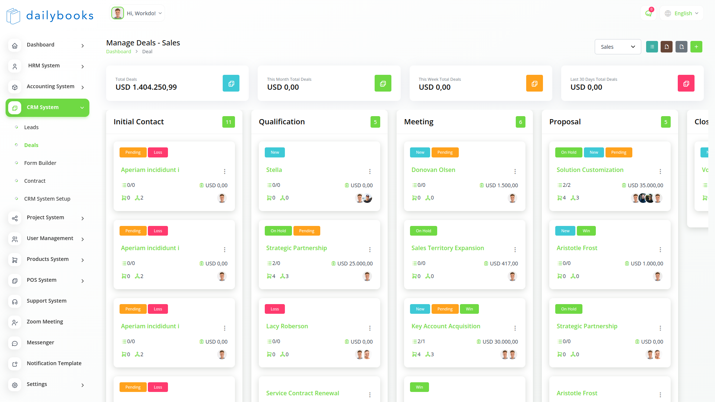Screen dimensions: 715x402
Task: Open chat notifications icon in header
Action: tap(648, 13)
